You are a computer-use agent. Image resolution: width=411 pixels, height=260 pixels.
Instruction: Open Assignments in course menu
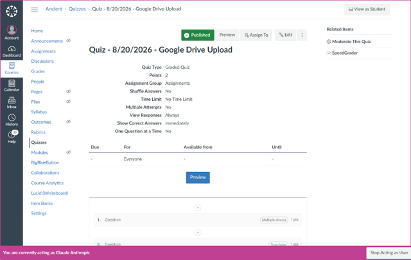43,51
